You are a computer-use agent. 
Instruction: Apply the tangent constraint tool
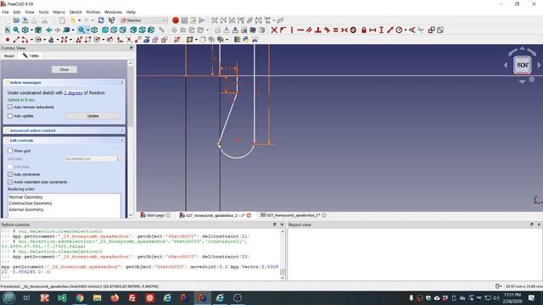(x=327, y=30)
